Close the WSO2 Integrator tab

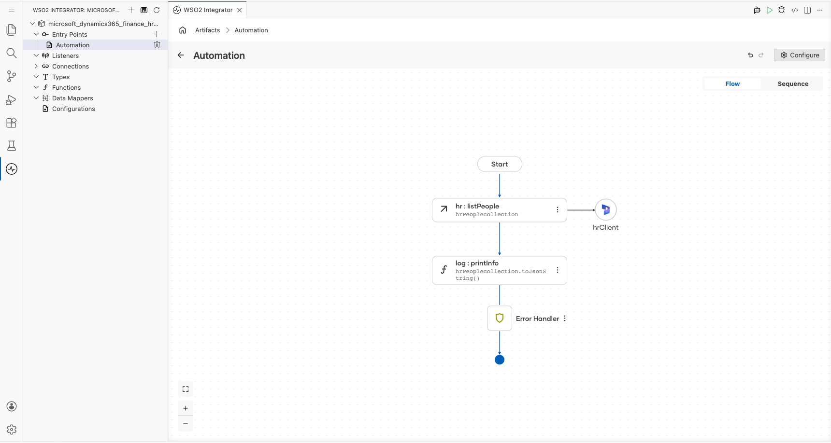240,10
